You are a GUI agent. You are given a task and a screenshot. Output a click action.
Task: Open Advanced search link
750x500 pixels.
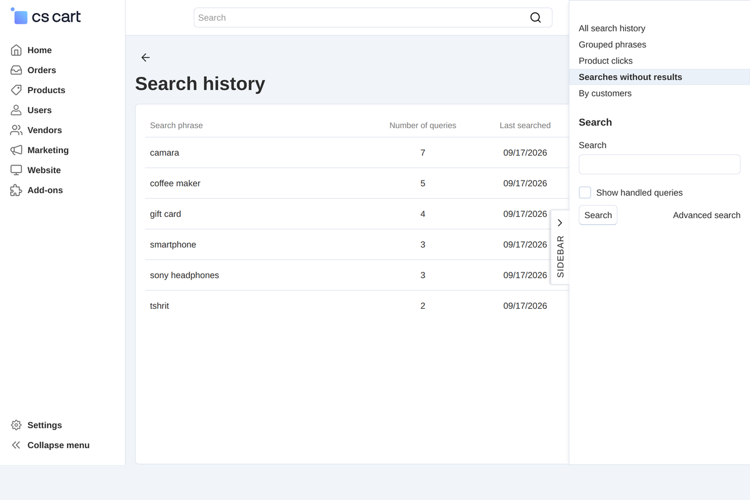[x=706, y=215]
